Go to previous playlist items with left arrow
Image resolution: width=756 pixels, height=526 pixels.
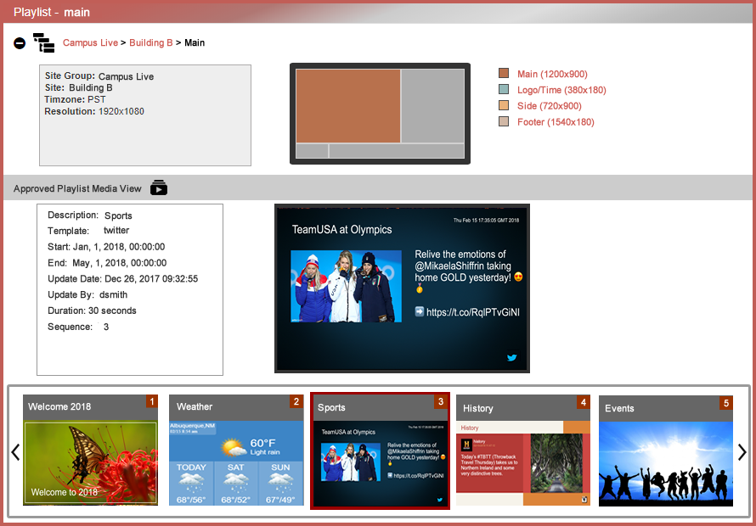(15, 452)
